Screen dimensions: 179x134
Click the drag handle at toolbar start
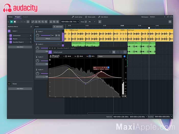(x=8, y=22)
